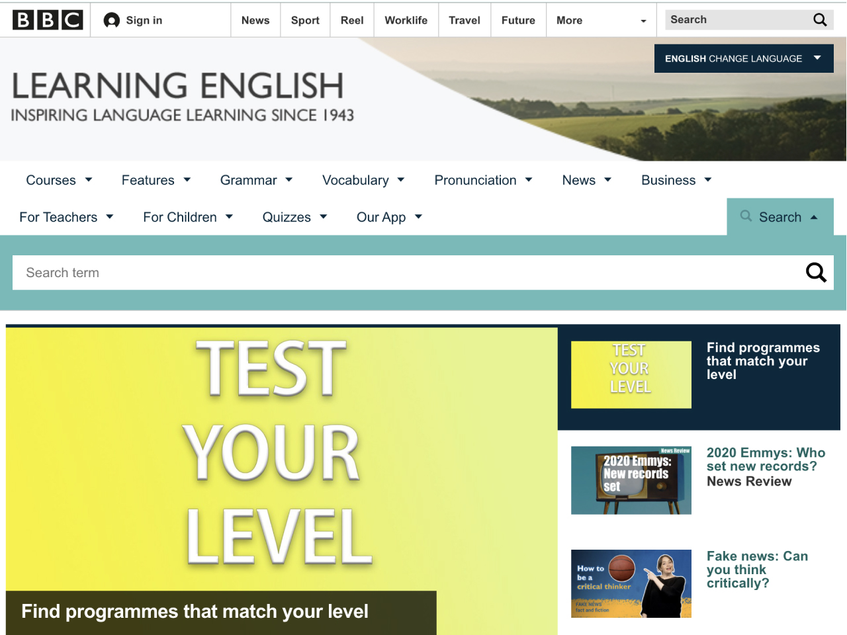Click the Sign in account avatar icon
The width and height of the screenshot is (847, 635).
point(112,21)
